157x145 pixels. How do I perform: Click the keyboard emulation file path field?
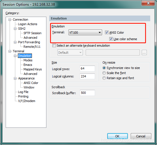(x=113, y=53)
